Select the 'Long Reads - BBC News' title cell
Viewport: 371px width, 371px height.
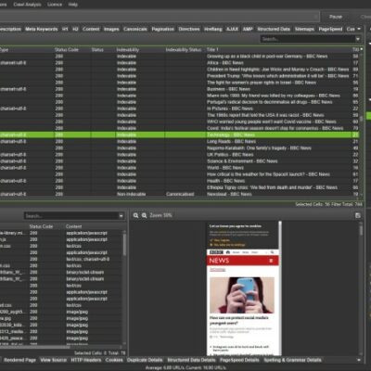[231, 142]
